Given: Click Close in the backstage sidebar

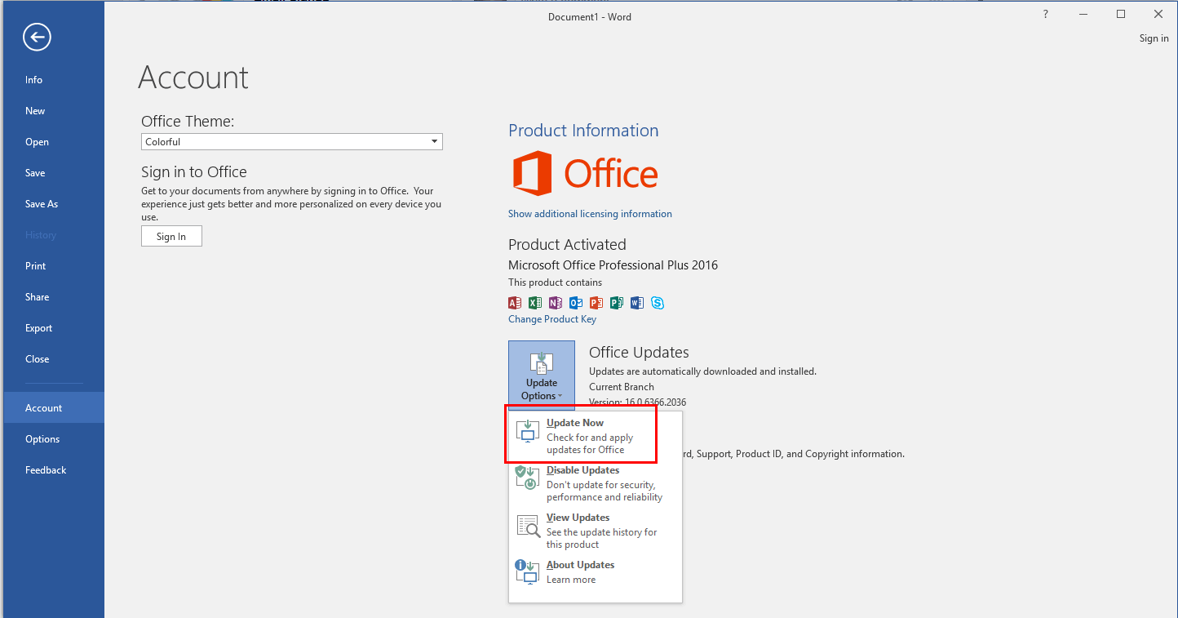Looking at the screenshot, I should (52, 359).
